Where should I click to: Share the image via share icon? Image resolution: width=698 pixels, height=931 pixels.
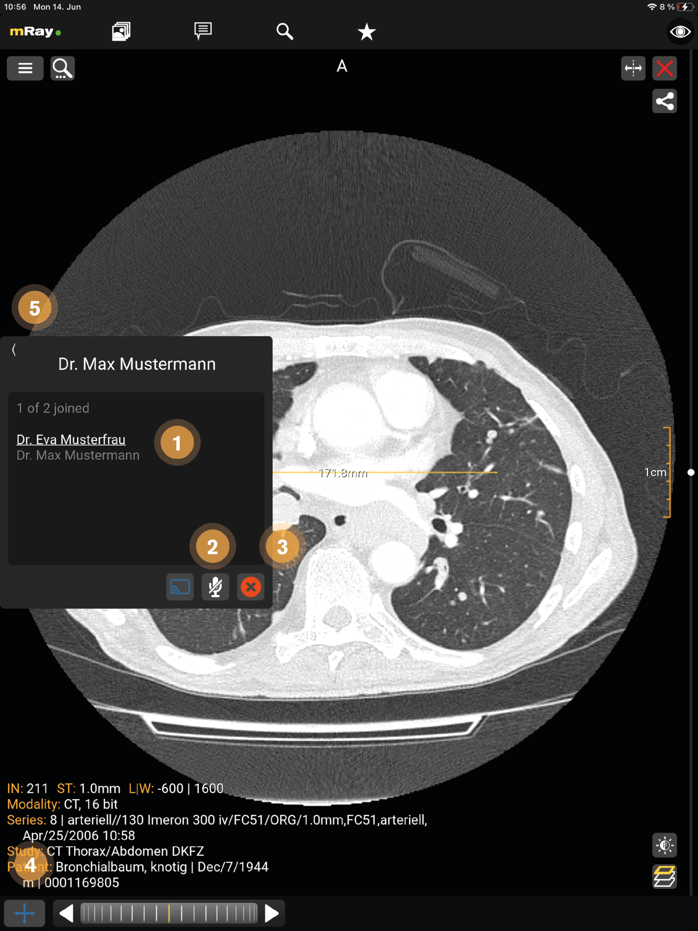(x=665, y=101)
